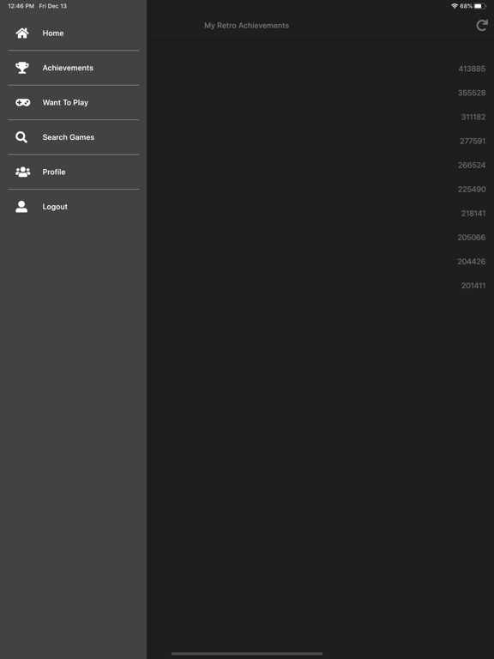Click the refresh icon in header
This screenshot has width=494, height=659.
[x=482, y=26]
